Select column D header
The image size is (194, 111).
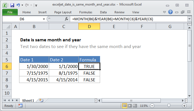click(x=89, y=26)
